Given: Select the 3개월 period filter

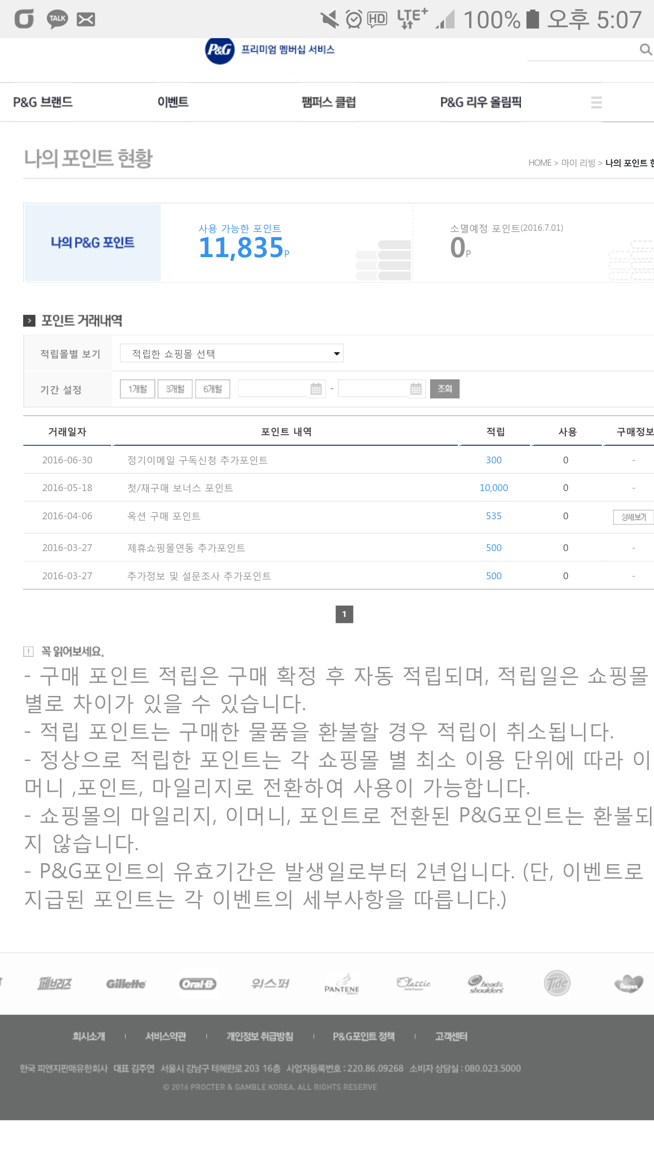Looking at the screenshot, I should pos(175,389).
